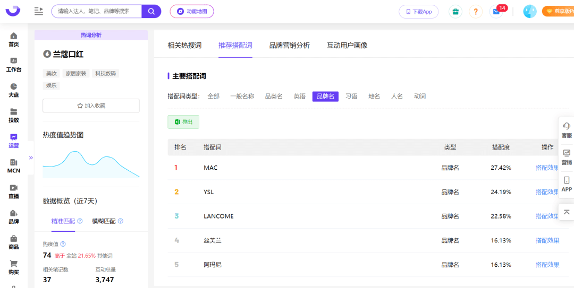Open 搭配效果 for 丝芙兰 row
Screen dimensions: 574x288
coord(547,240)
